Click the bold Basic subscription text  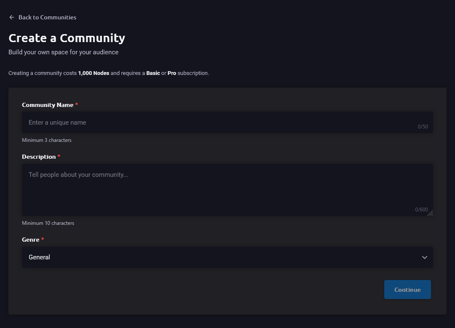(153, 73)
